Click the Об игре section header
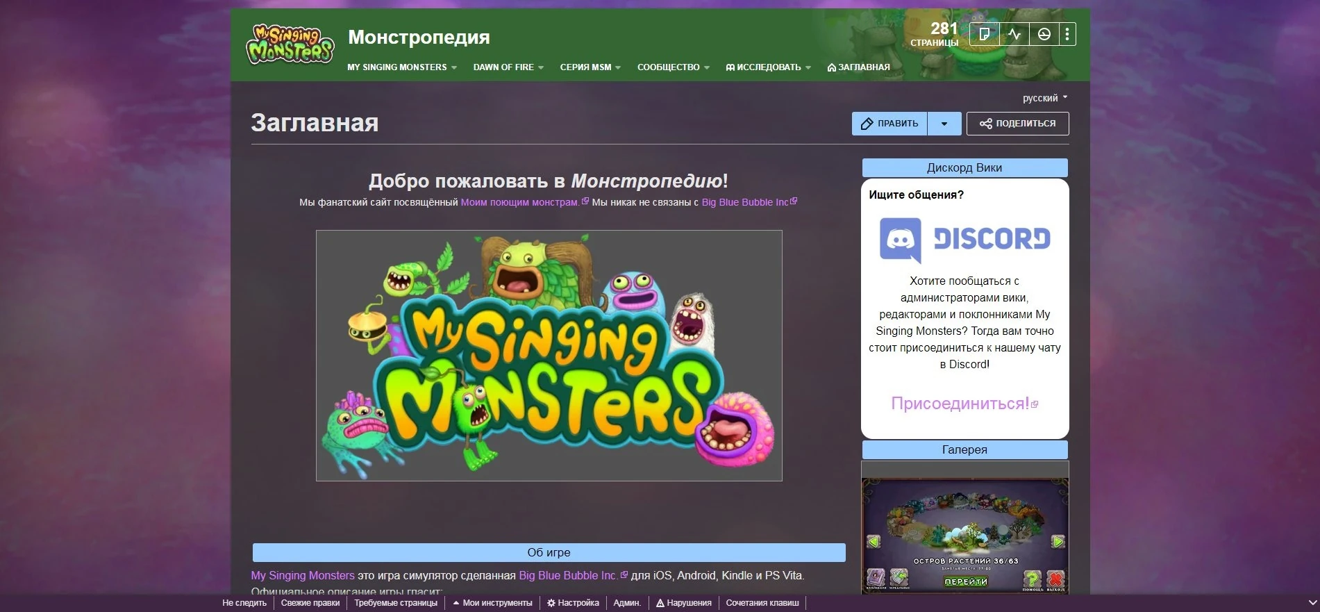This screenshot has width=1320, height=612. tap(549, 552)
